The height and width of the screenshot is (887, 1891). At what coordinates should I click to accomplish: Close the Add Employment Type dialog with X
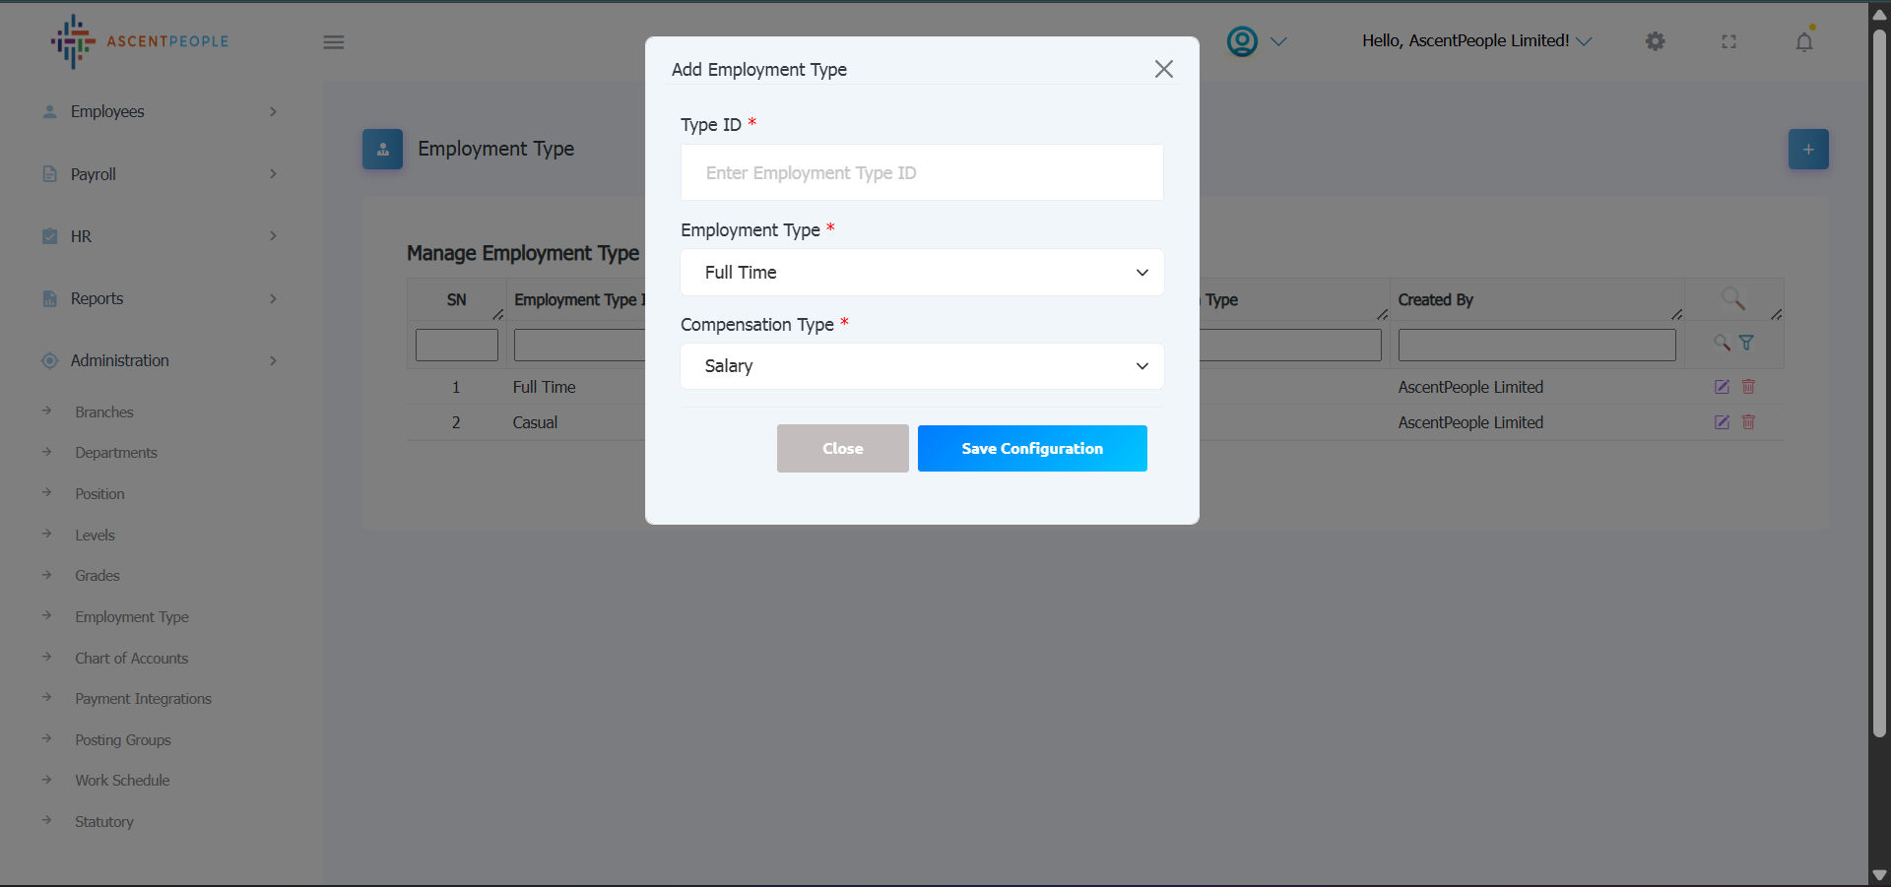tap(1163, 69)
